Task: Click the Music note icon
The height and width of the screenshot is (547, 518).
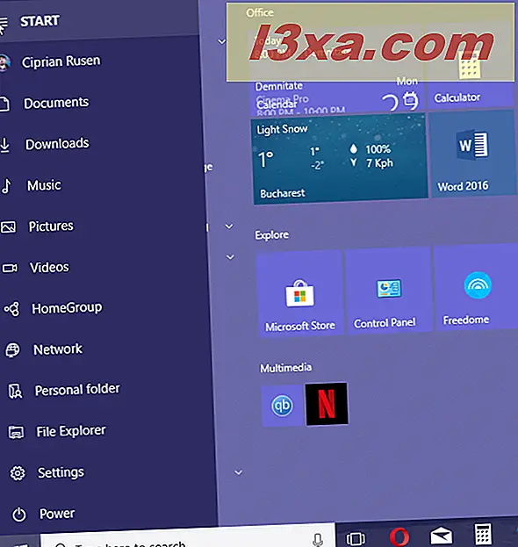Action: click(7, 185)
